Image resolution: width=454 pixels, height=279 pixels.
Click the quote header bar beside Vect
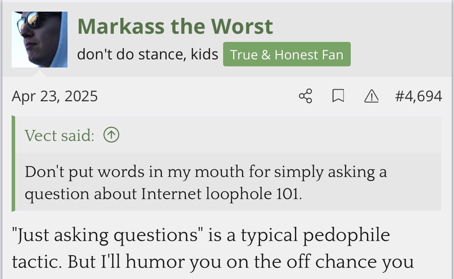click(272, 135)
